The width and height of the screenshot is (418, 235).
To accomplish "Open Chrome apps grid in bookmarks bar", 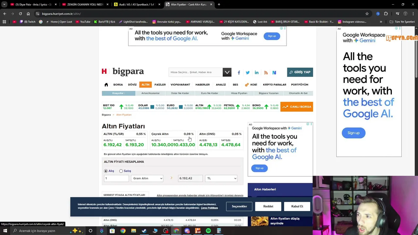I will (x=4, y=22).
